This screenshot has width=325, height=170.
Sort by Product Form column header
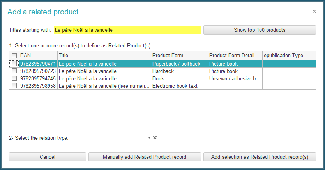coord(180,56)
